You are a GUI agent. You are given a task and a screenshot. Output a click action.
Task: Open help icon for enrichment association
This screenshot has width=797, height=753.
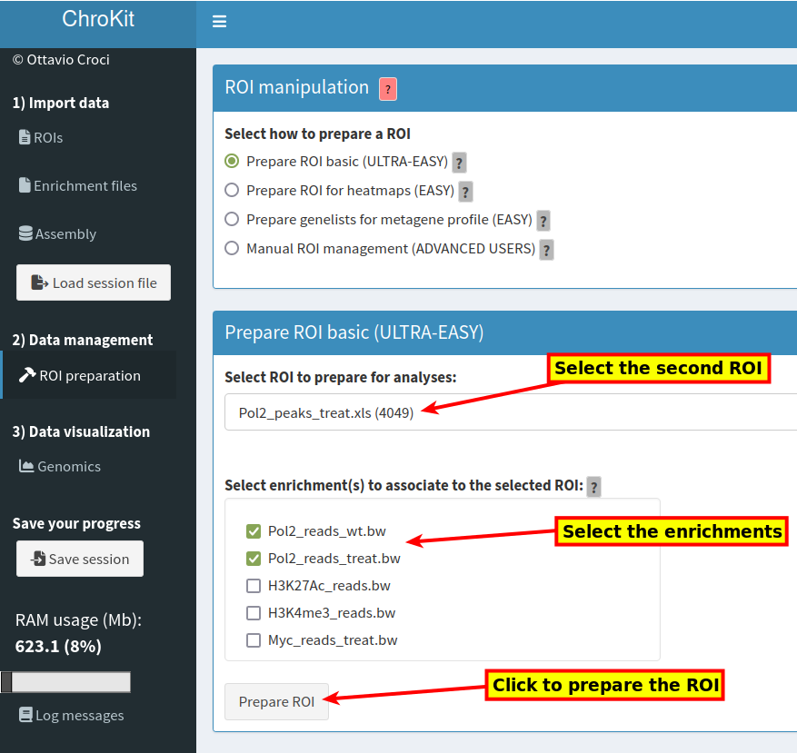(x=593, y=487)
